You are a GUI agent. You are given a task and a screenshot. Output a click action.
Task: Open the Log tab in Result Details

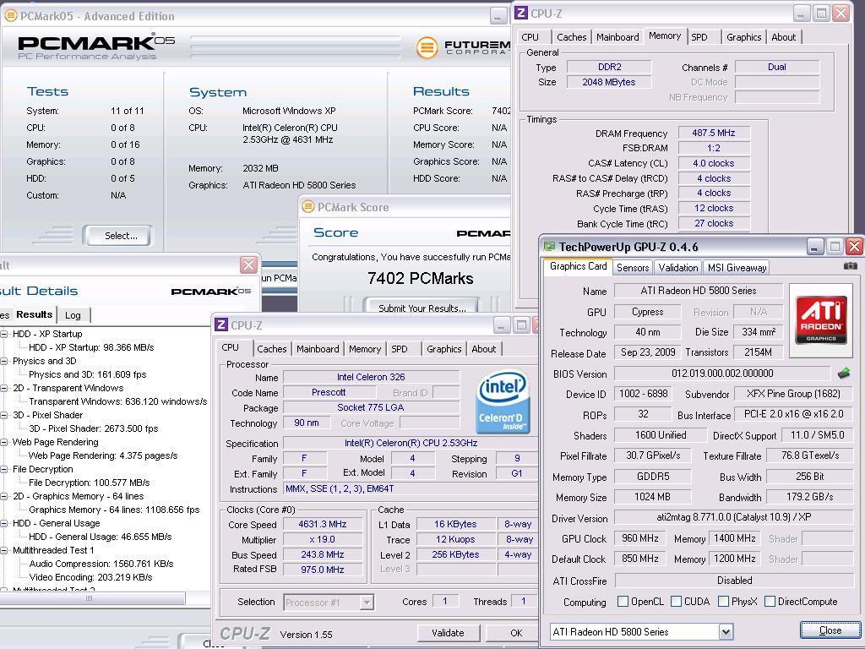click(73, 315)
